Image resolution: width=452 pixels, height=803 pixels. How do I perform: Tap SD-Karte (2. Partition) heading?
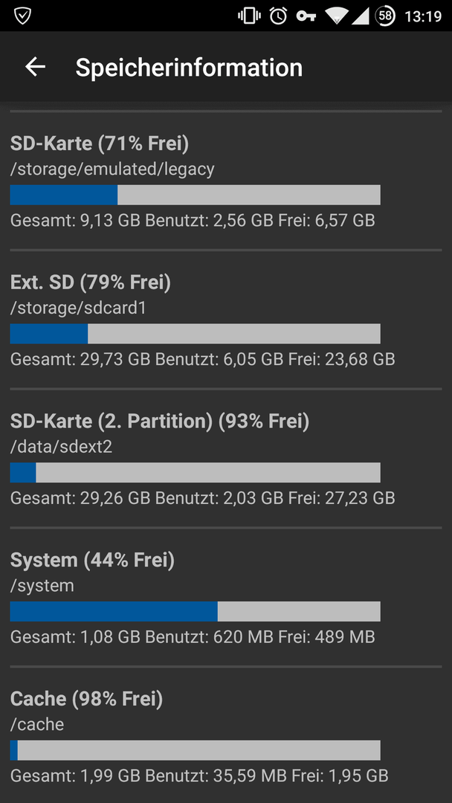pos(160,422)
